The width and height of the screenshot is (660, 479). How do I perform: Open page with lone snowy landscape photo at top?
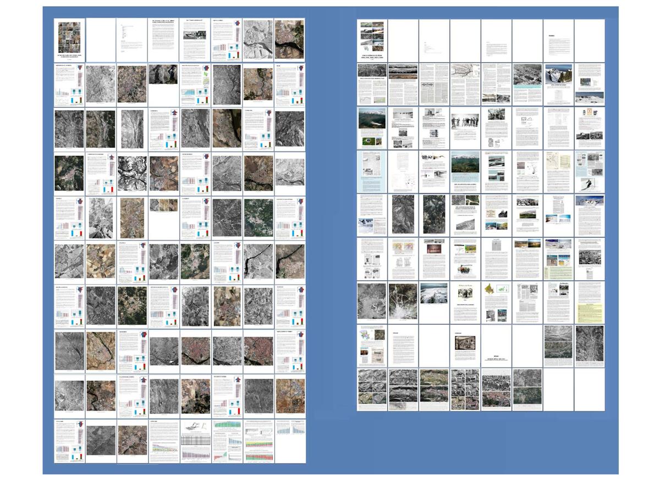tap(434, 302)
